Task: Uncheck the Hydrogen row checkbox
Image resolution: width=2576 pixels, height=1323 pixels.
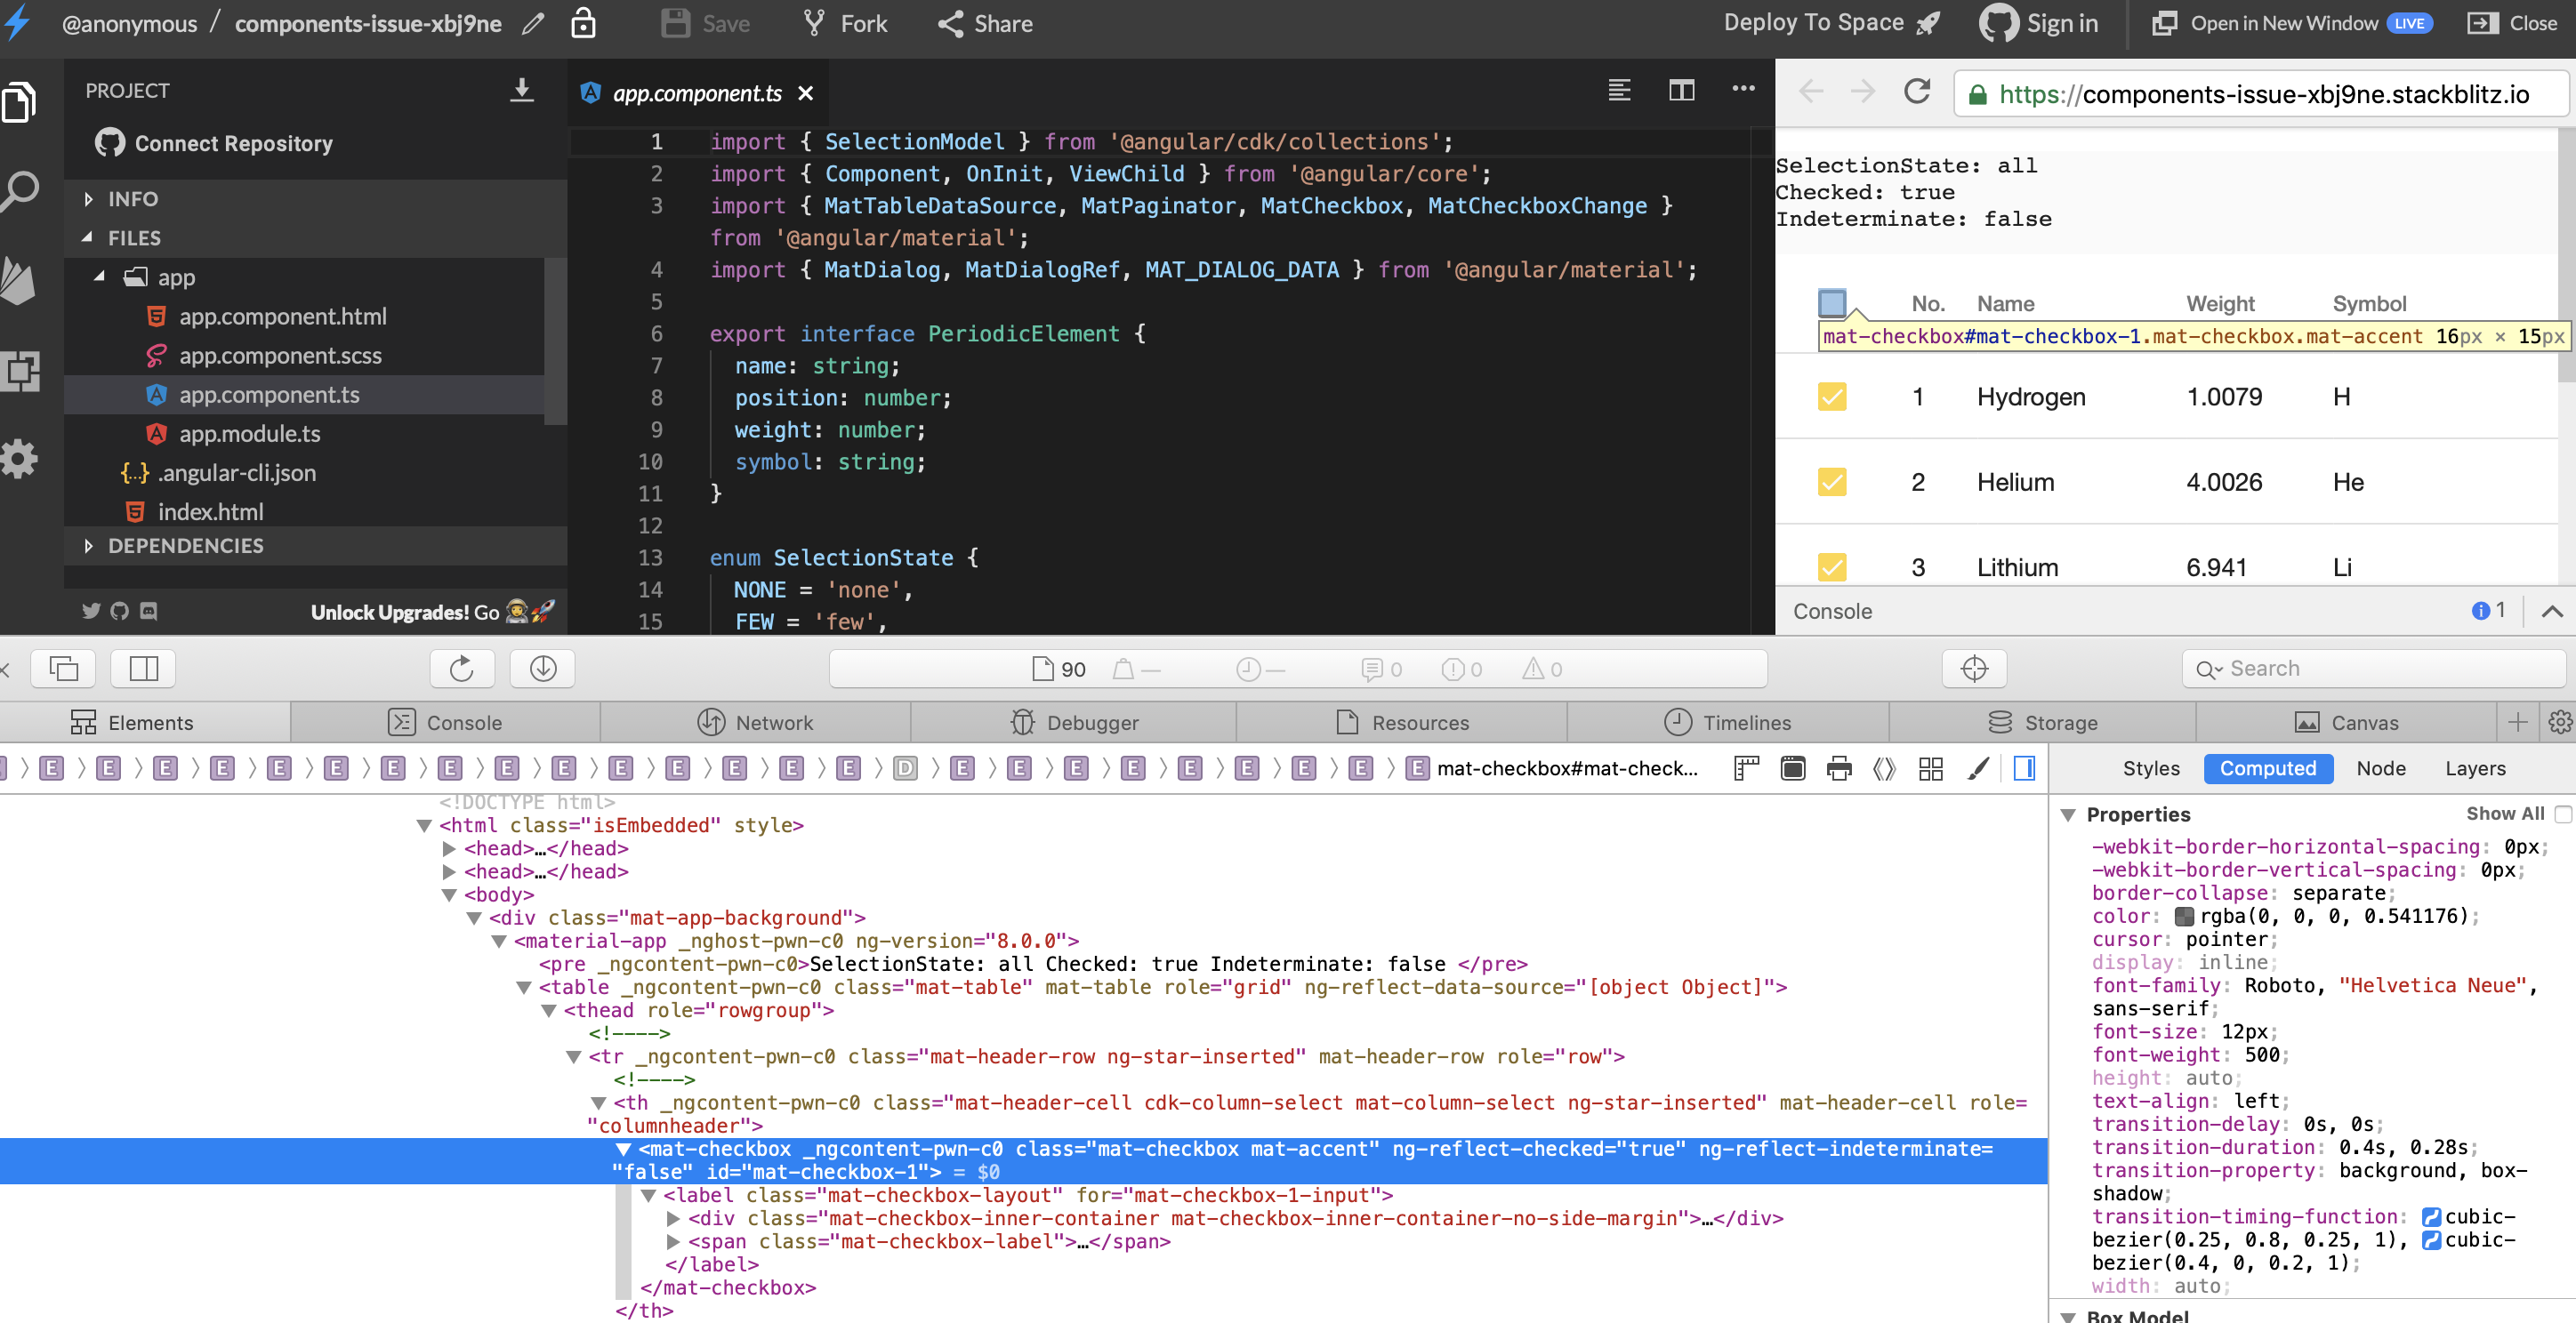Action: click(x=1833, y=397)
